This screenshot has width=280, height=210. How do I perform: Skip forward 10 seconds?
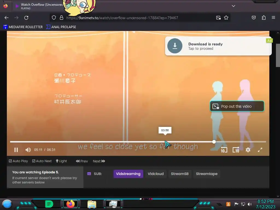(x=236, y=150)
